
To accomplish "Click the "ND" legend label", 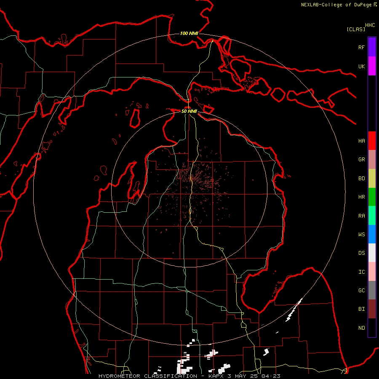I will (x=361, y=328).
